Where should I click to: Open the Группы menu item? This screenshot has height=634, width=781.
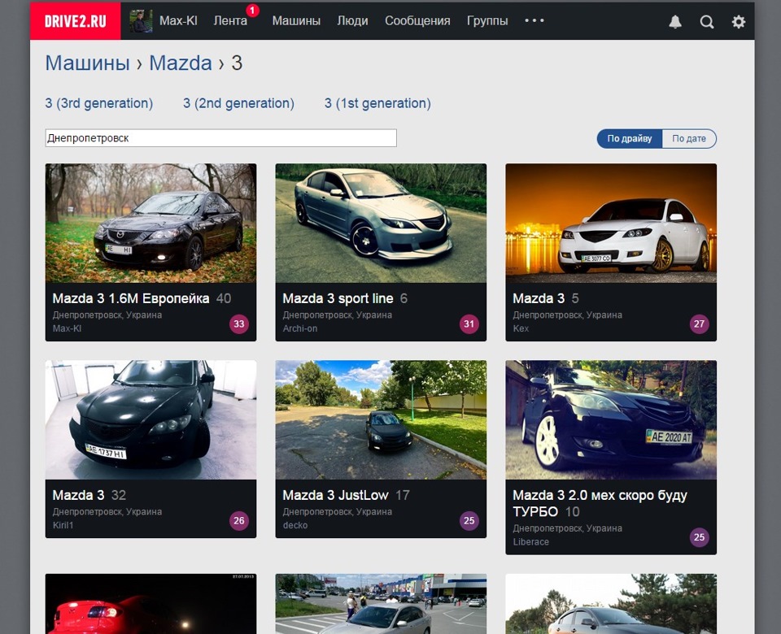[x=487, y=20]
